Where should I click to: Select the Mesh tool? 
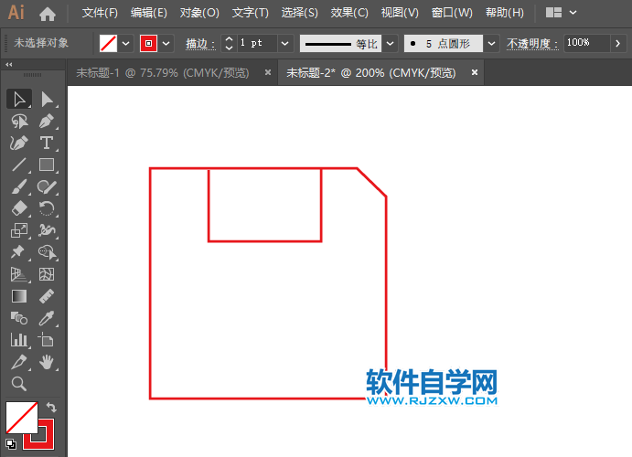click(x=47, y=274)
